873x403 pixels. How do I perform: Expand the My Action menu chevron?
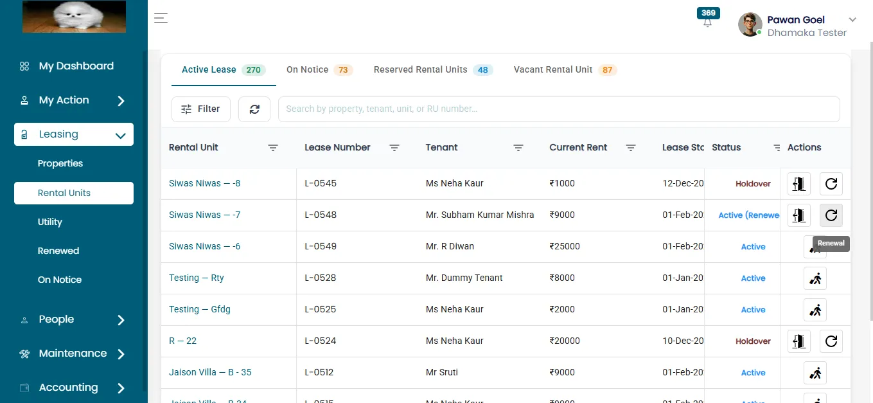[x=121, y=101]
